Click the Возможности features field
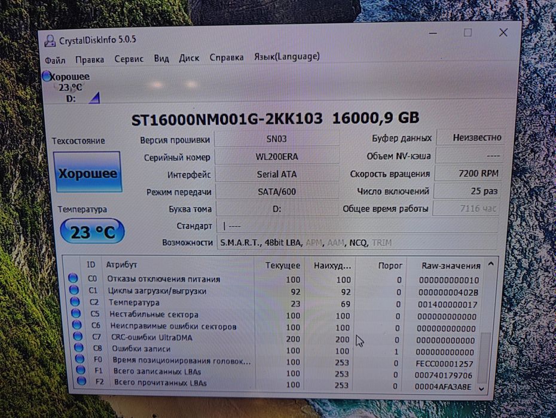This screenshot has width=556, height=418. click(357, 243)
